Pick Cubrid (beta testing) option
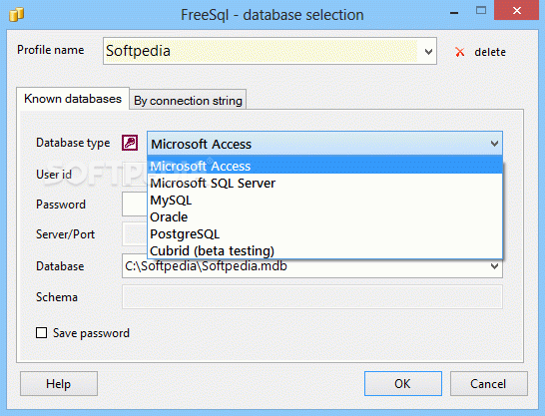The image size is (545, 416). pyautogui.click(x=325, y=250)
